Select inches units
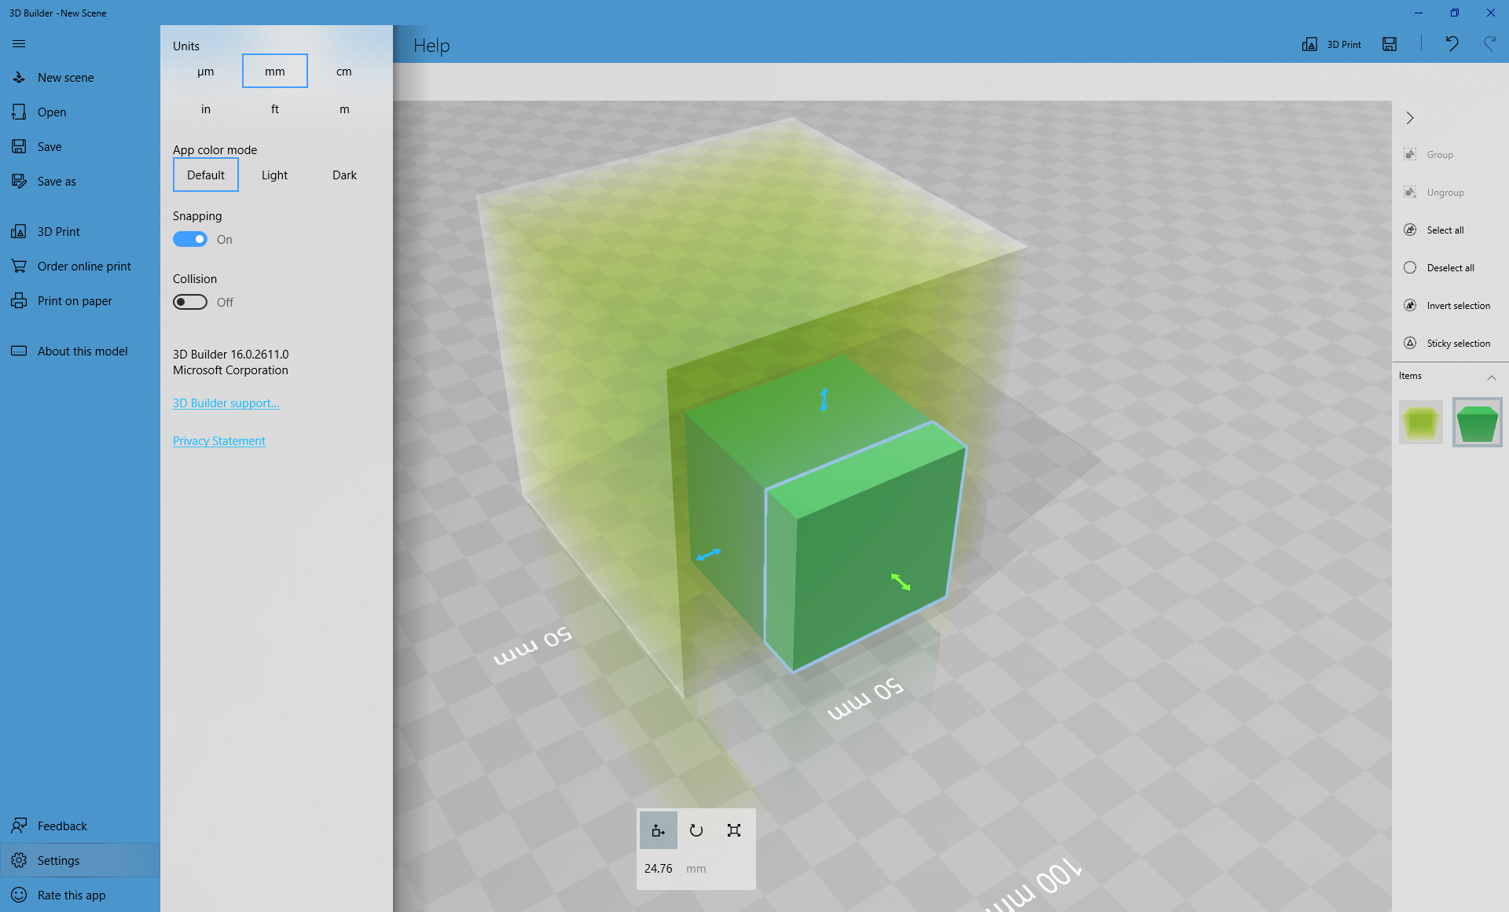This screenshot has width=1509, height=912. (206, 108)
